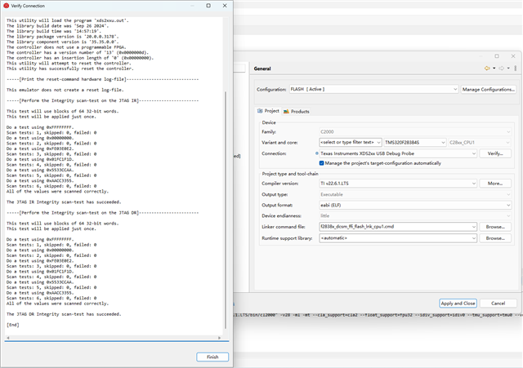Click the horizontal scrollbar left arrow in log

click(8, 338)
